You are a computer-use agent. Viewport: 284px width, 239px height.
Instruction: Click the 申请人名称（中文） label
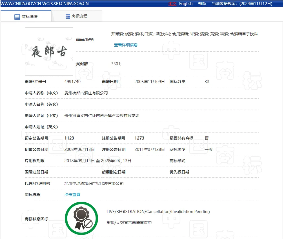tap(41, 93)
